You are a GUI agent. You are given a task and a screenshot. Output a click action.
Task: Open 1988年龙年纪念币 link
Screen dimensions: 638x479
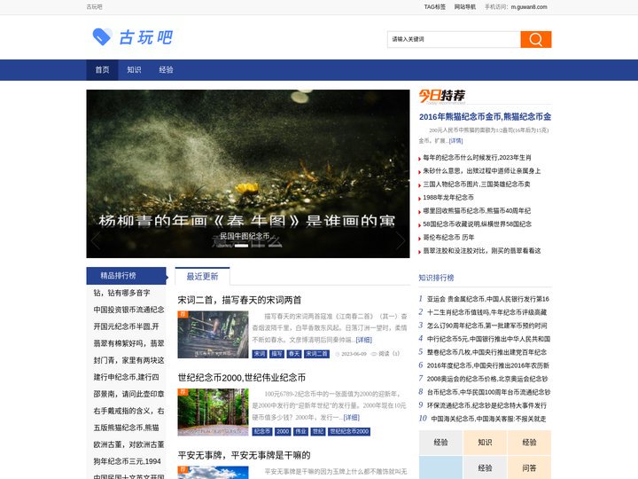(448, 198)
